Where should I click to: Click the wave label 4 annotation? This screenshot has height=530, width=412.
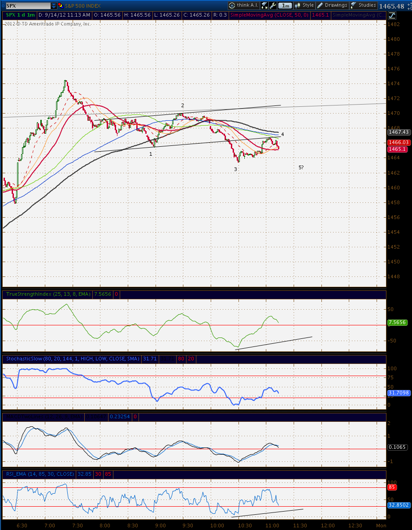(x=282, y=134)
